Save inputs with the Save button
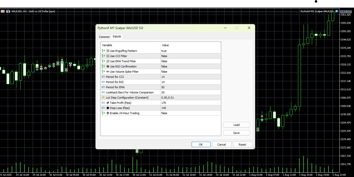 tap(237, 133)
